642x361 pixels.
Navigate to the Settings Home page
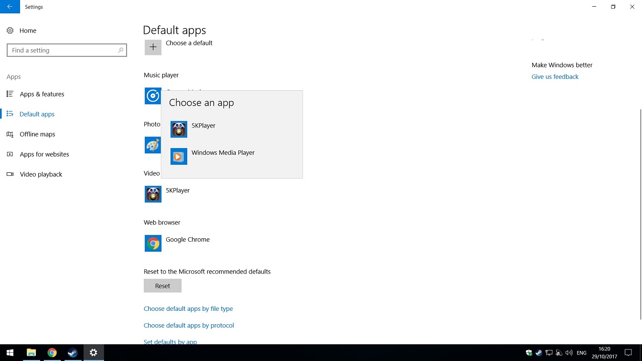coord(27,30)
